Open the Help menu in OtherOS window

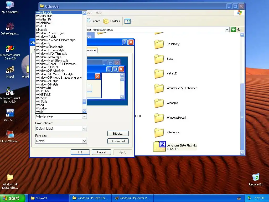tap(99, 13)
